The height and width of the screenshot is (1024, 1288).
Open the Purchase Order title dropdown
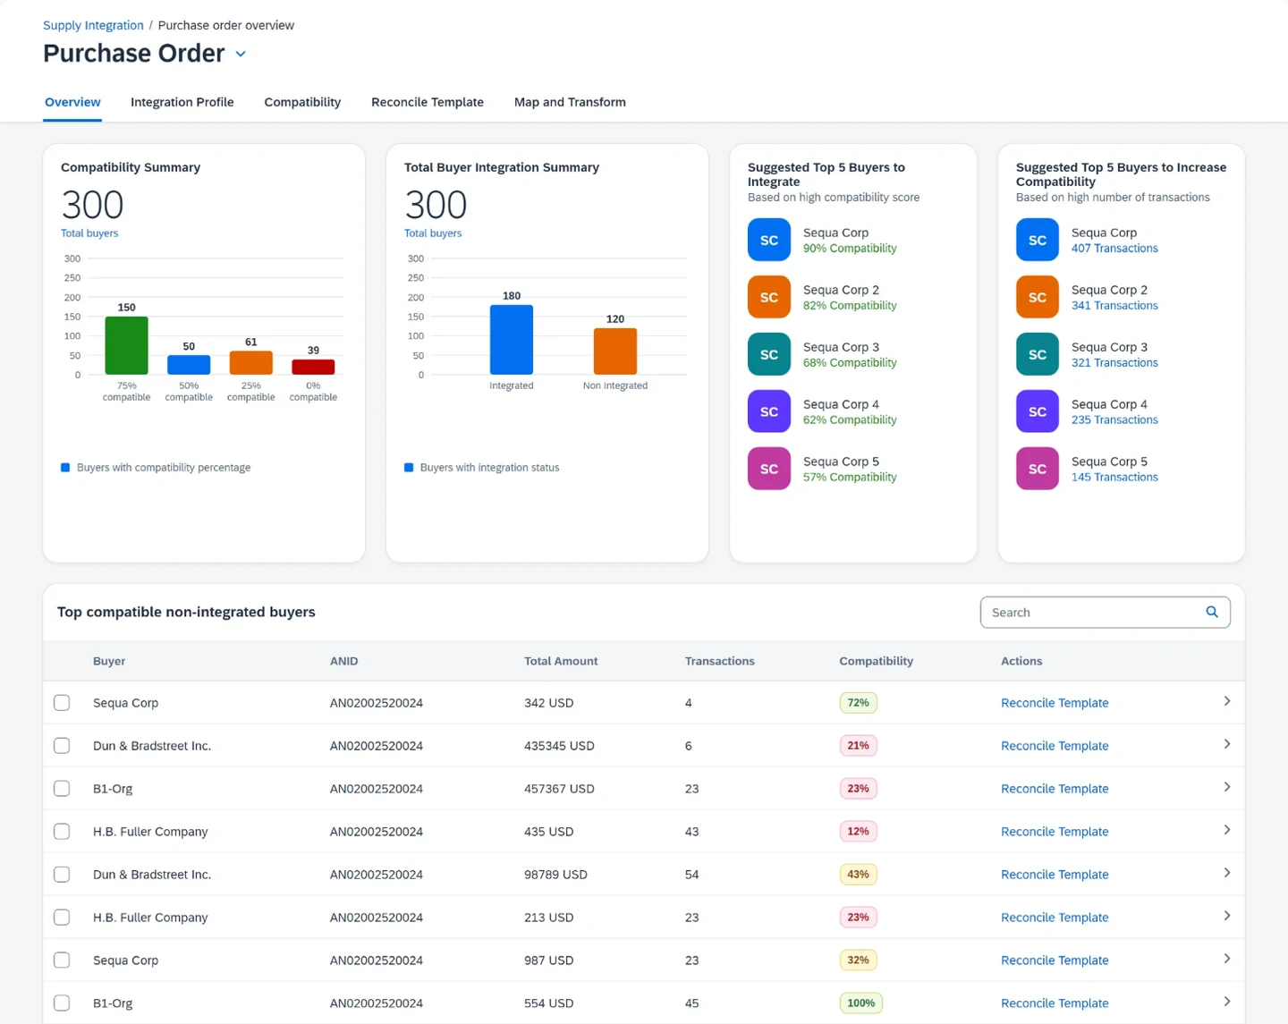[x=241, y=55]
